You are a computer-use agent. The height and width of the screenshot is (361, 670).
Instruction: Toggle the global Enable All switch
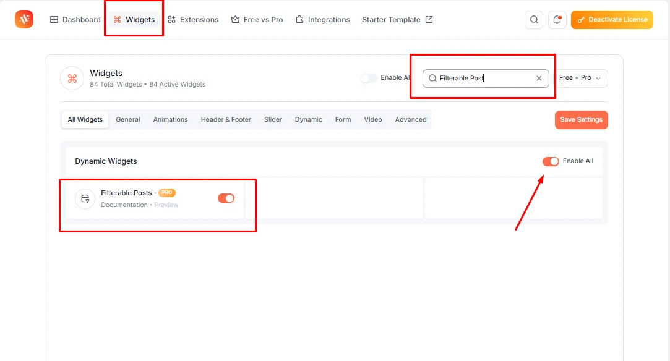pos(368,78)
